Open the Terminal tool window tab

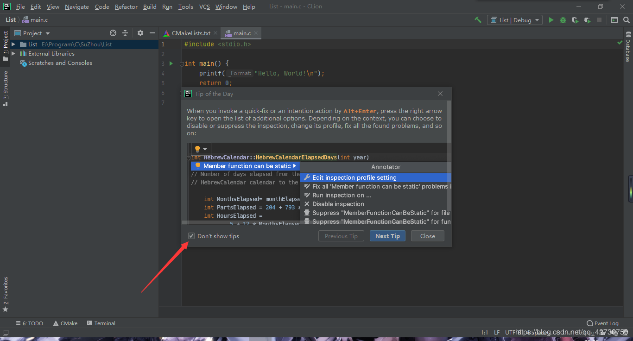pyautogui.click(x=101, y=323)
